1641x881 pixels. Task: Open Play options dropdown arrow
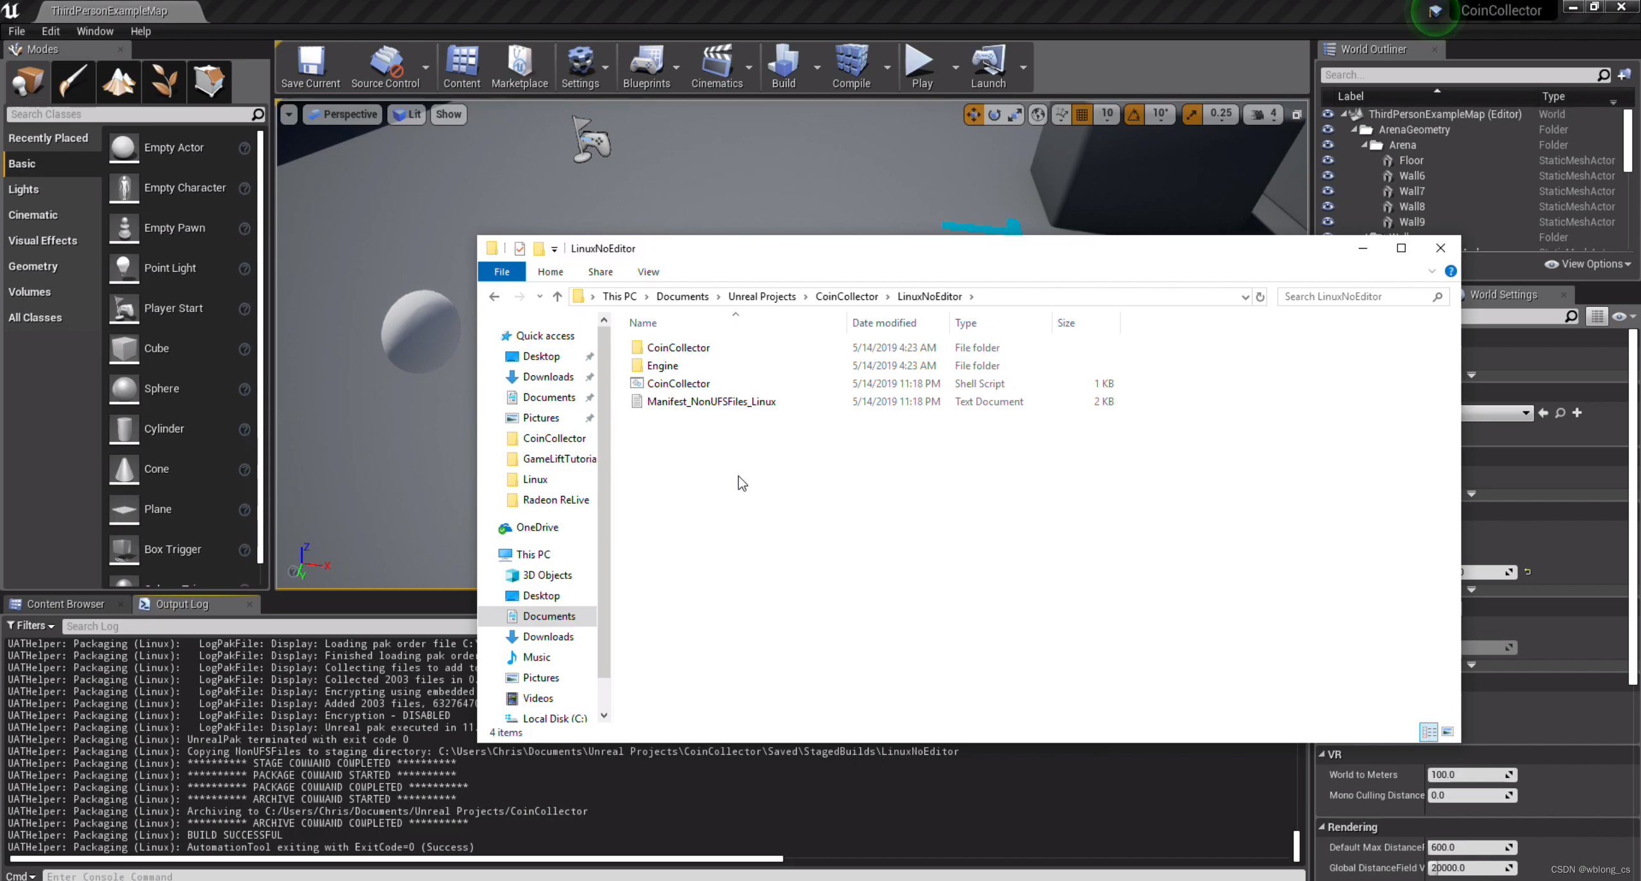955,67
